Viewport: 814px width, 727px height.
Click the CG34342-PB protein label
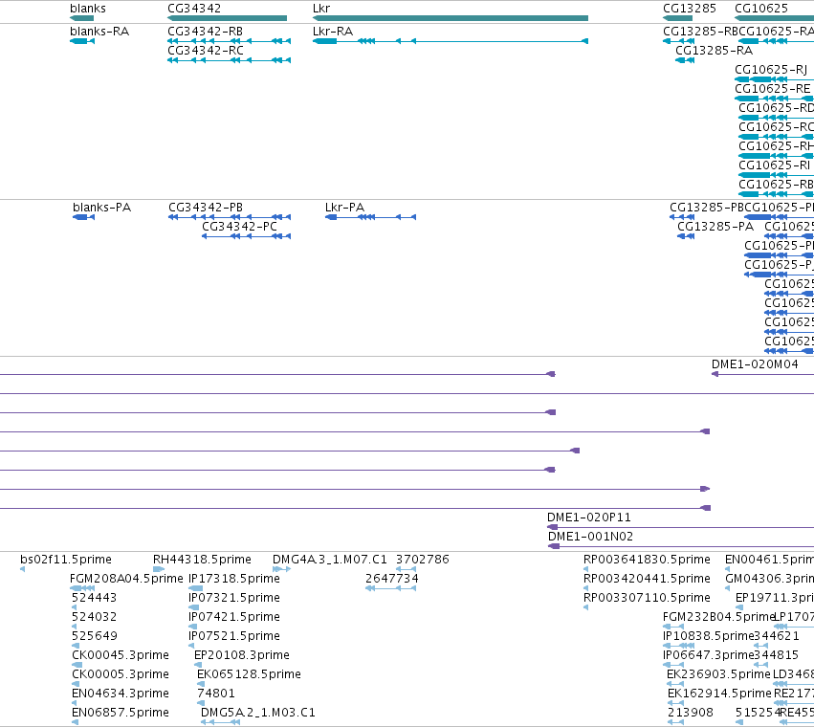pyautogui.click(x=206, y=208)
